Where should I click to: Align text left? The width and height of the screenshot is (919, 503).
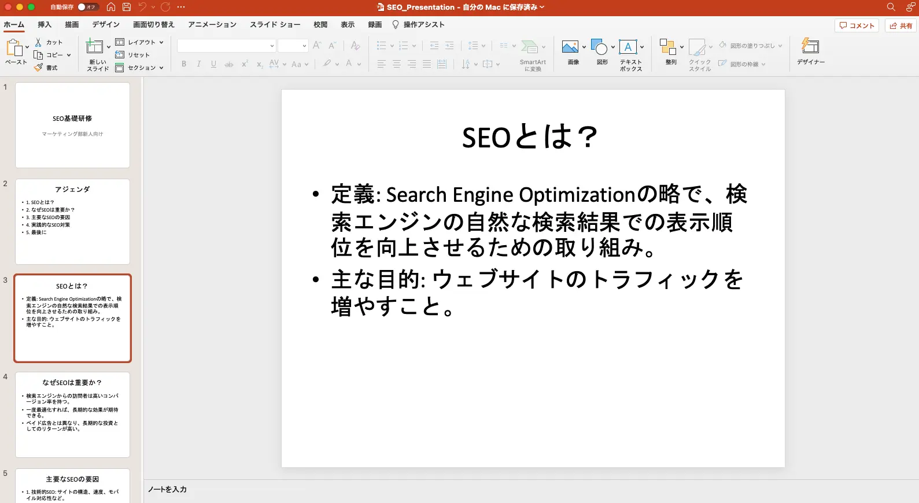coord(382,64)
